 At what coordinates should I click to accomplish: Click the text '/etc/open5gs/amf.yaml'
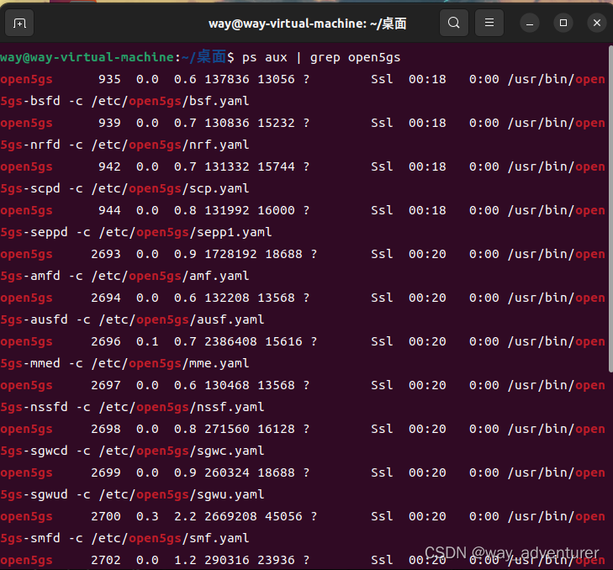tap(170, 277)
